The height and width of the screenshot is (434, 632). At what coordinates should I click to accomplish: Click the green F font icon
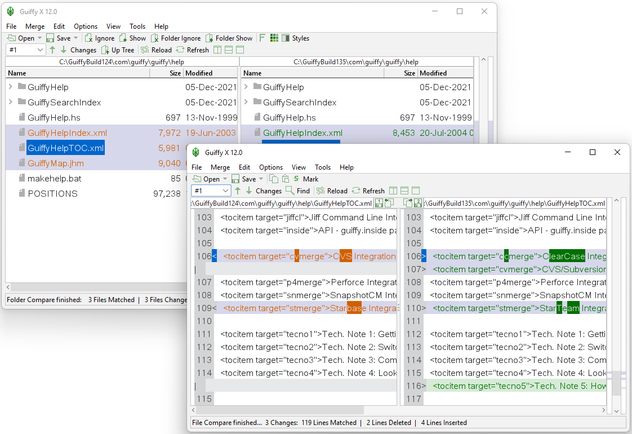262,38
